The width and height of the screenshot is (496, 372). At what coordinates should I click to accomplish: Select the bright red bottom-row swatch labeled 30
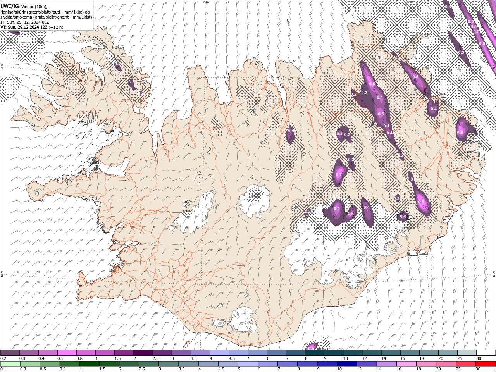[486, 364]
